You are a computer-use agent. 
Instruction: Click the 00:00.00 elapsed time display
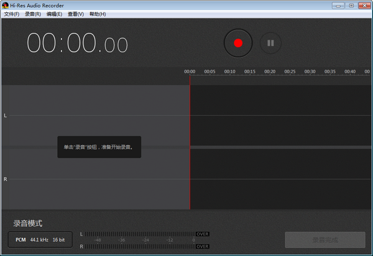coord(77,43)
